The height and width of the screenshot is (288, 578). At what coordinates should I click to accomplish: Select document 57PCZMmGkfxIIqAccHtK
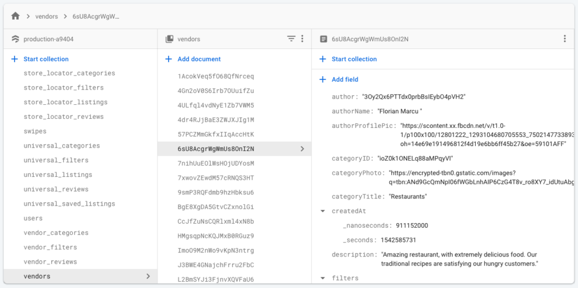click(216, 135)
